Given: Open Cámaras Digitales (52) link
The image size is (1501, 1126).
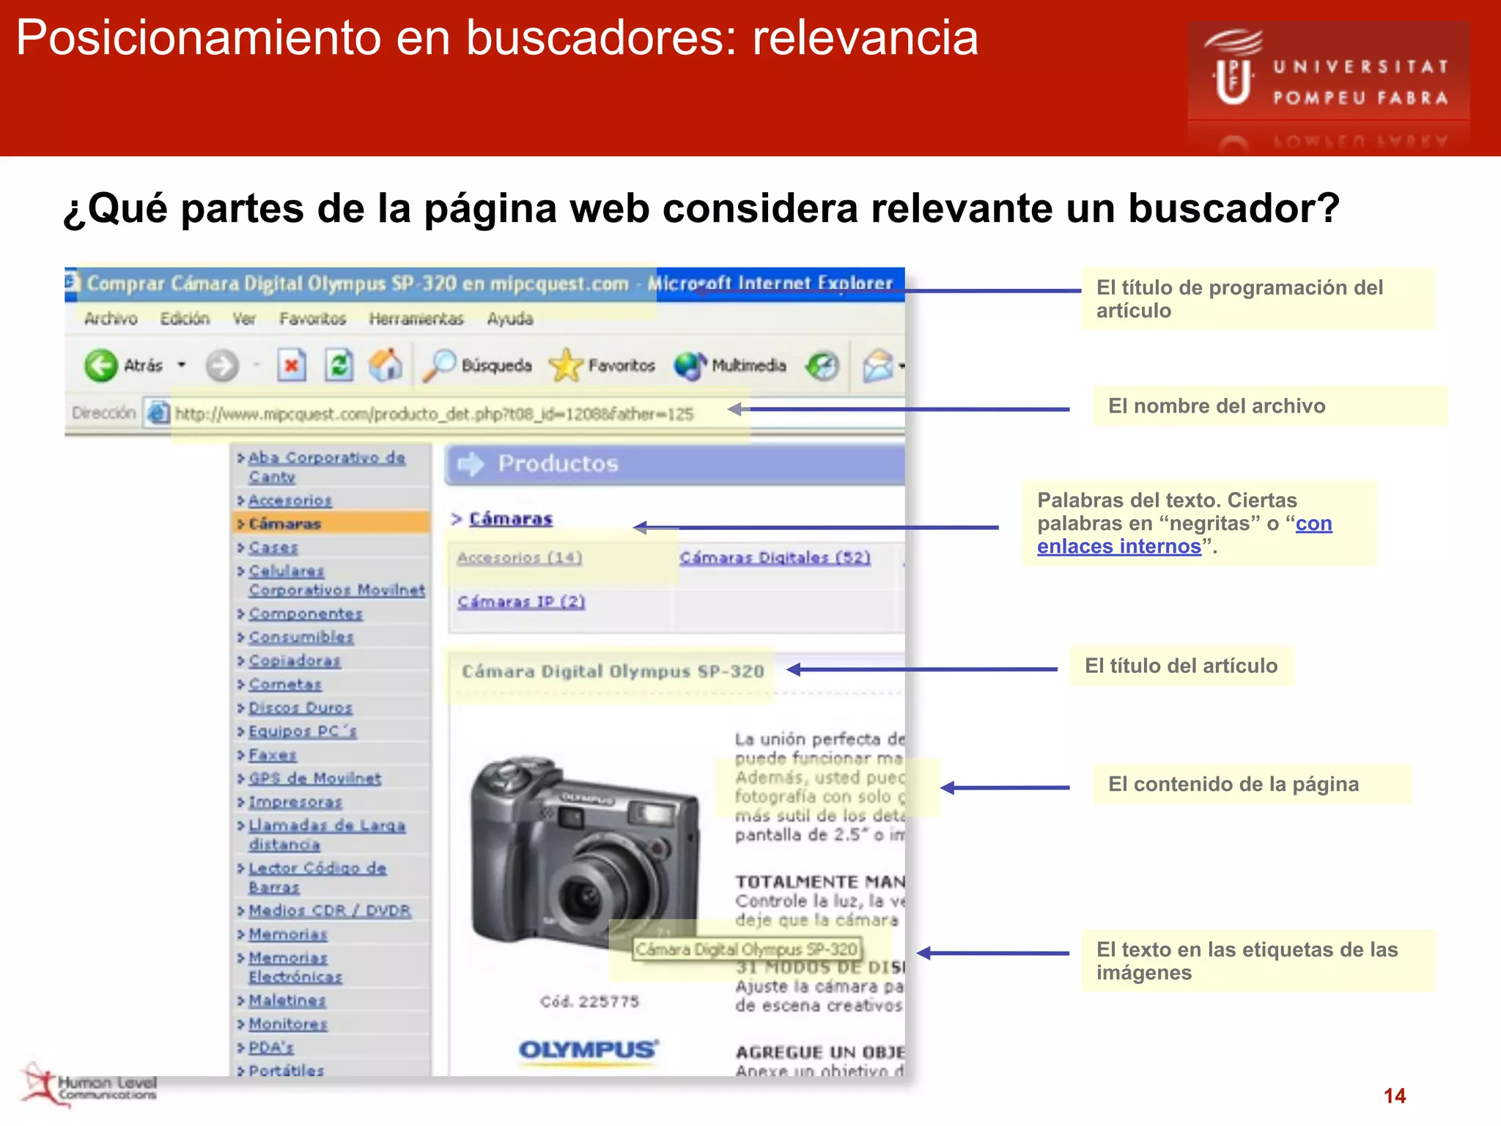Looking at the screenshot, I should pos(775,558).
